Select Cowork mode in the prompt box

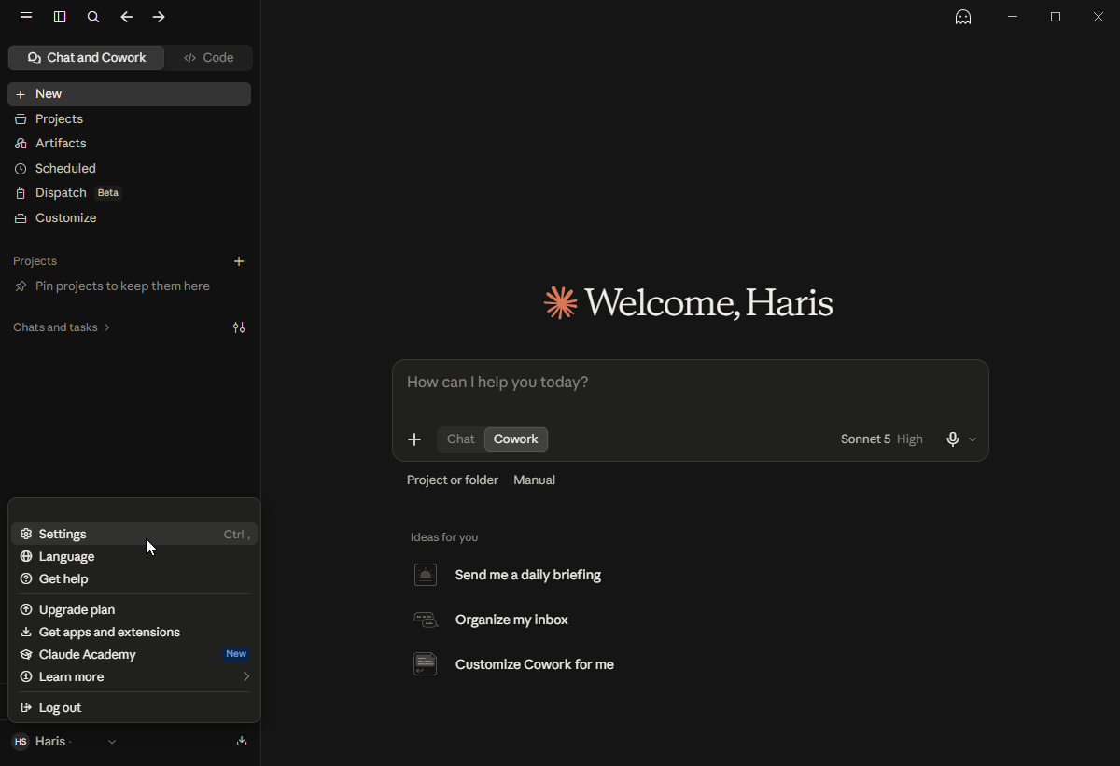(516, 439)
